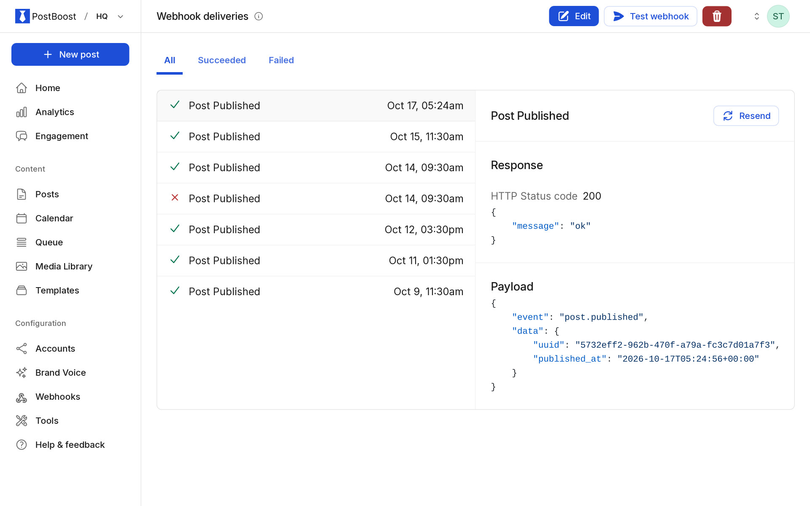Resend the Post Published delivery
Image resolution: width=810 pixels, height=506 pixels.
pos(746,116)
